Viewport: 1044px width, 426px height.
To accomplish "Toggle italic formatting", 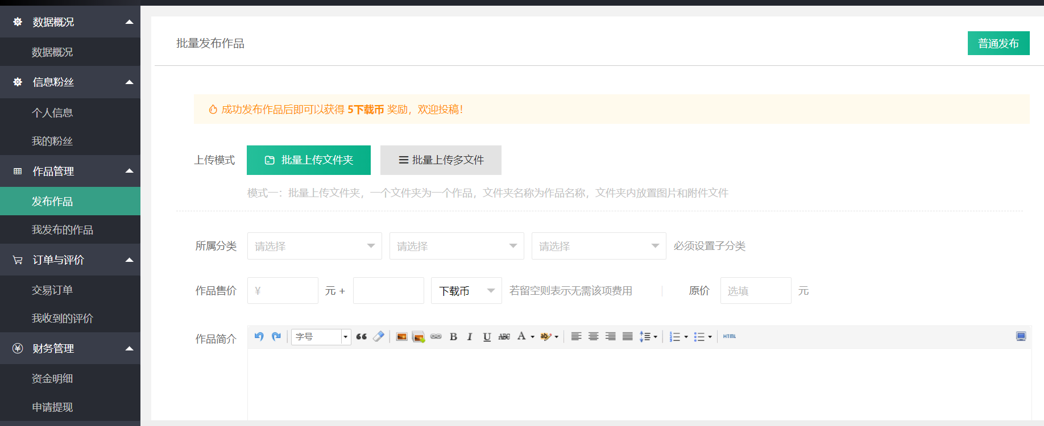I will coord(470,336).
